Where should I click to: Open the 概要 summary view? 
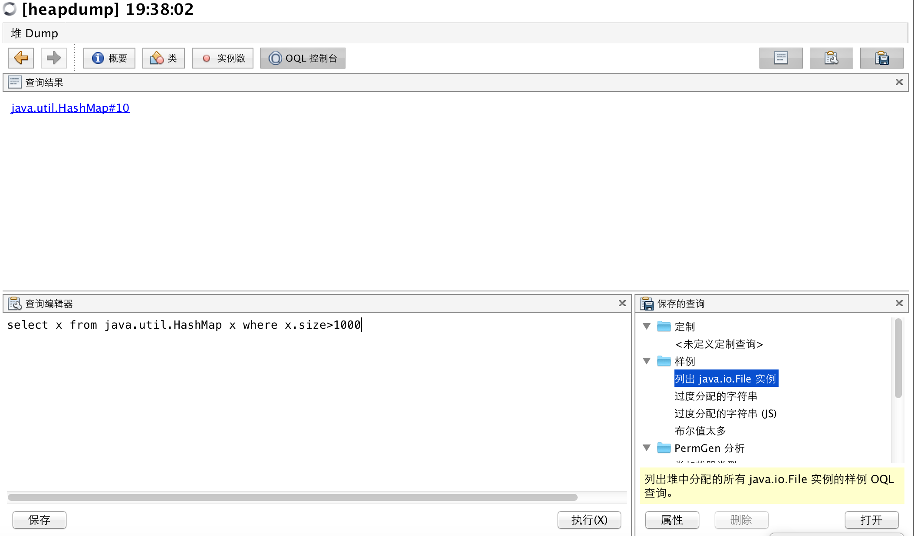click(x=109, y=58)
